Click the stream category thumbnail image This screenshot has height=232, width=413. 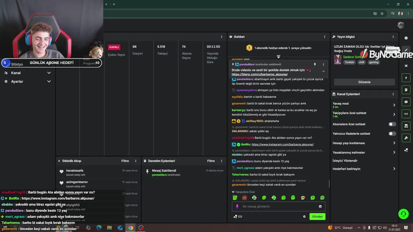[337, 60]
